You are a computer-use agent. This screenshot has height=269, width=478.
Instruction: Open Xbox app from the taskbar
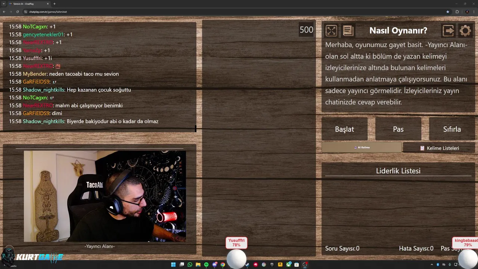(289, 265)
